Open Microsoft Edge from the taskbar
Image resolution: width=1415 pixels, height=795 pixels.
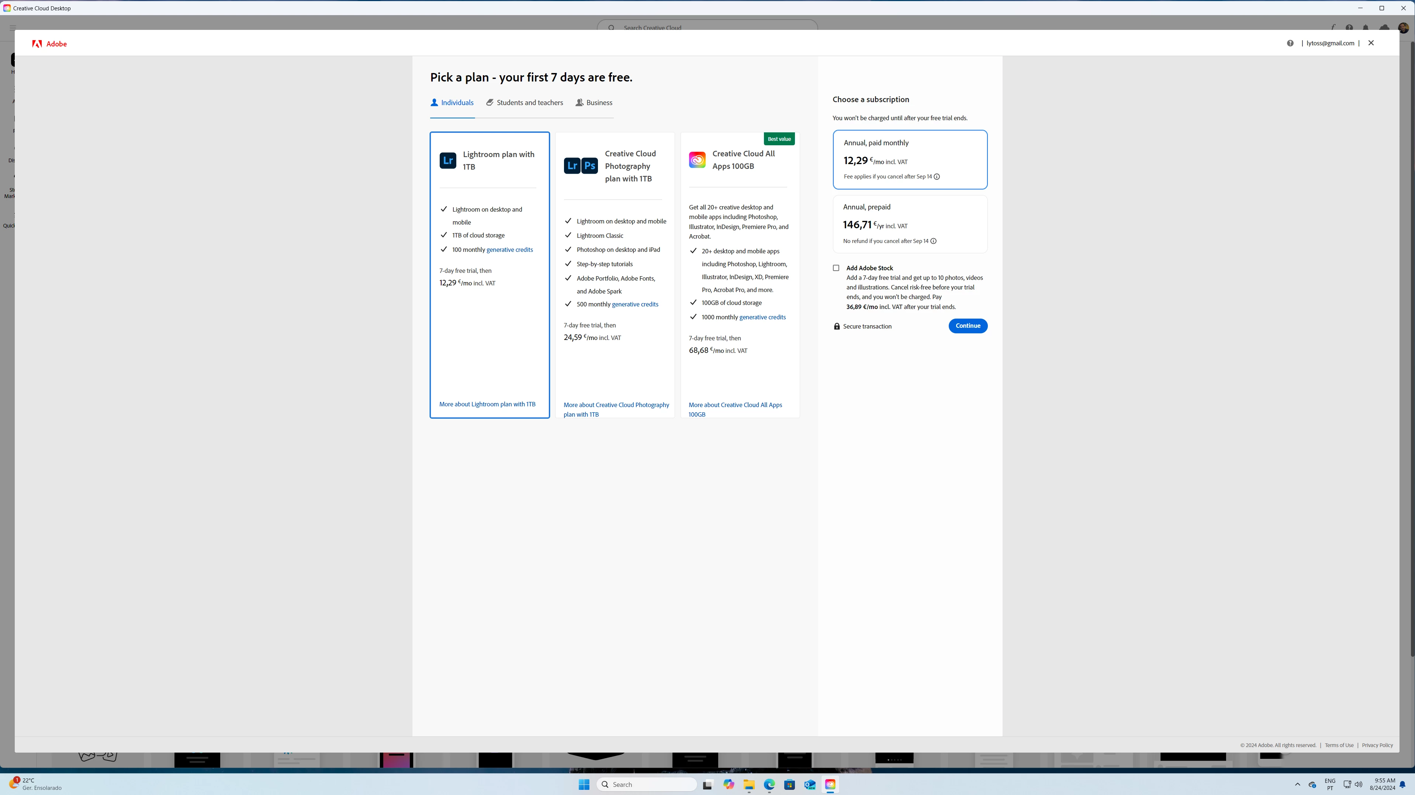click(769, 785)
